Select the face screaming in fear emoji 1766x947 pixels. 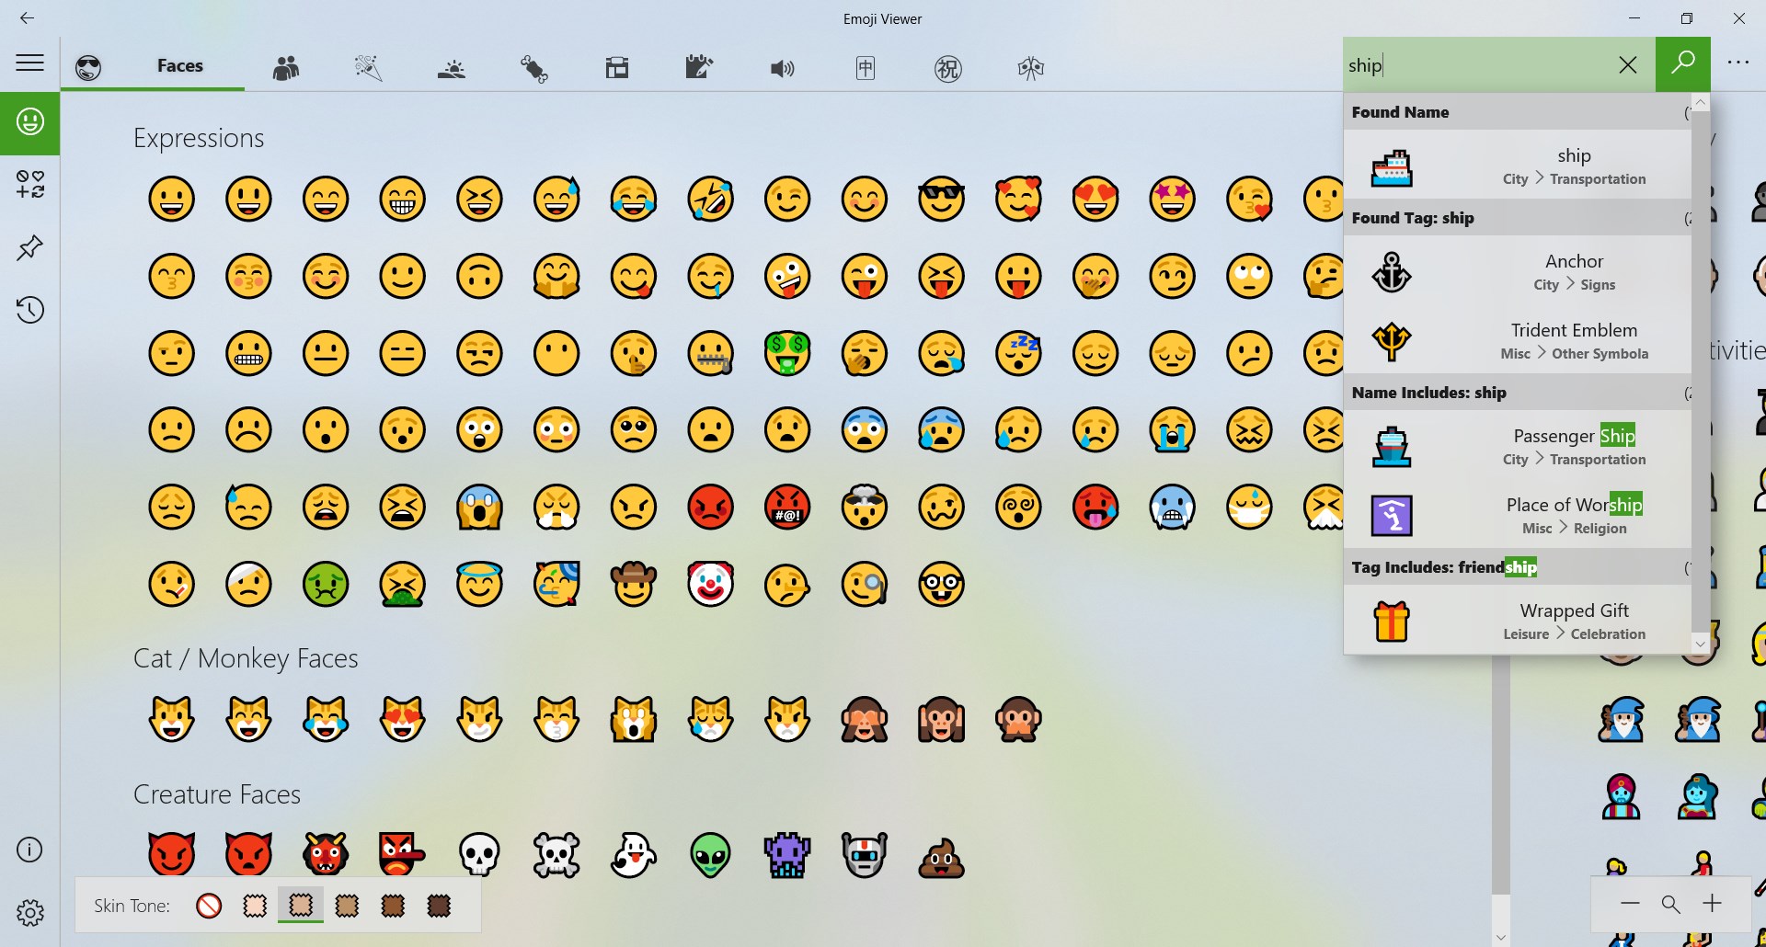tap(479, 507)
